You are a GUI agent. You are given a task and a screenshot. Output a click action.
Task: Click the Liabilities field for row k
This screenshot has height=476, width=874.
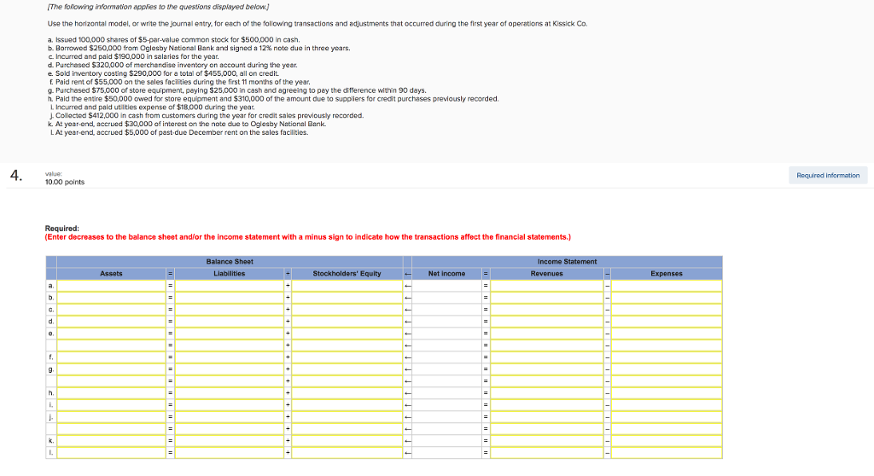(229, 440)
